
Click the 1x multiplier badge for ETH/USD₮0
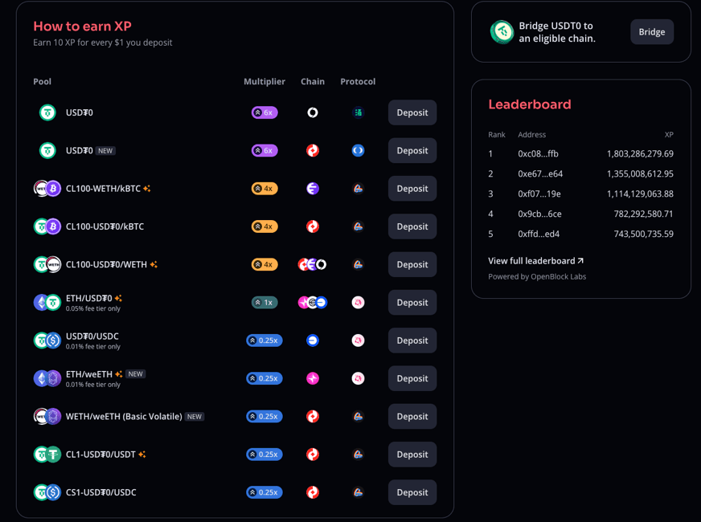pos(264,303)
